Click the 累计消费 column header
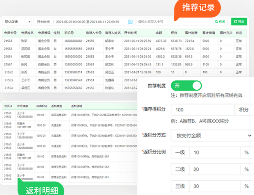 click(x=192, y=32)
